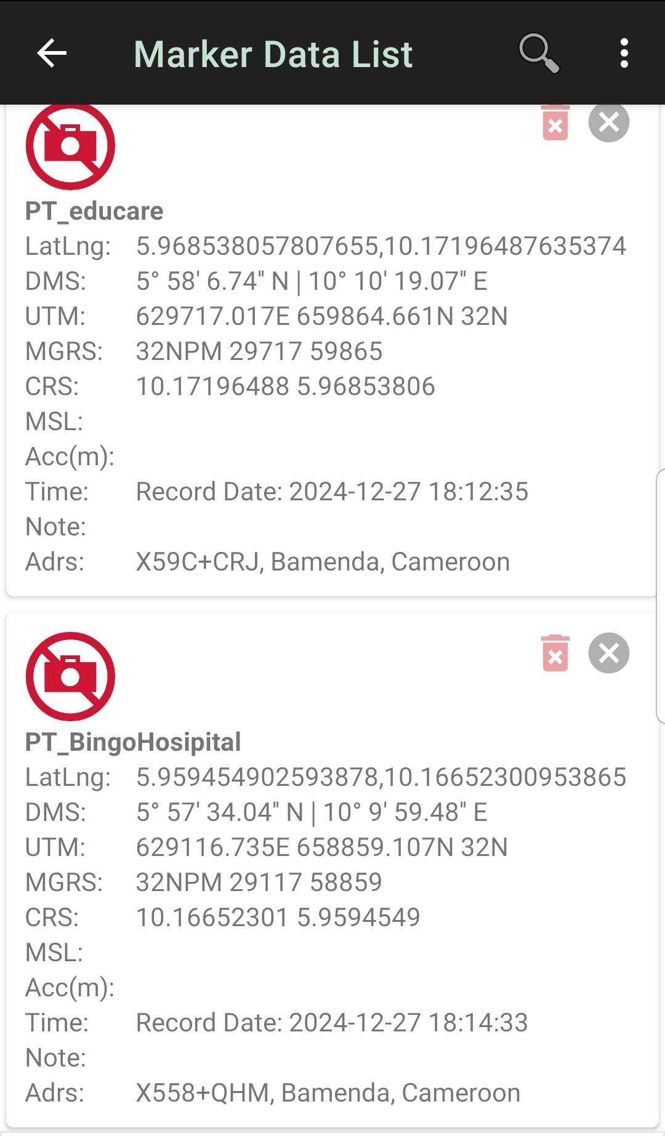The width and height of the screenshot is (665, 1136).
Task: Tap the no-photo icon for PT_BingoHosipital
Action: pyautogui.click(x=70, y=676)
